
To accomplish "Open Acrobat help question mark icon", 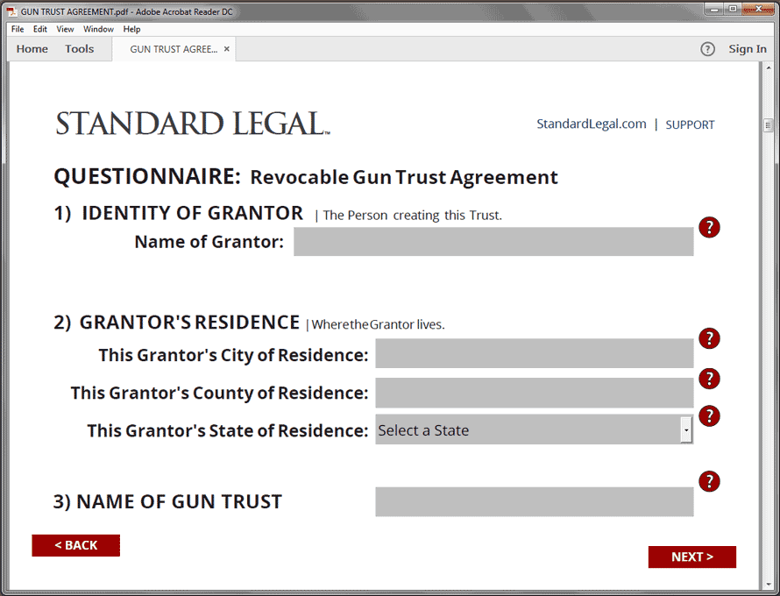I will click(x=707, y=49).
